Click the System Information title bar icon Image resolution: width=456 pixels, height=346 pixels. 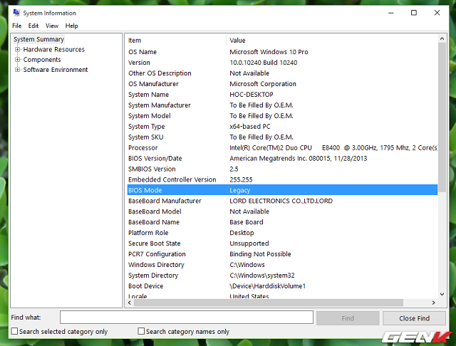[x=16, y=13]
